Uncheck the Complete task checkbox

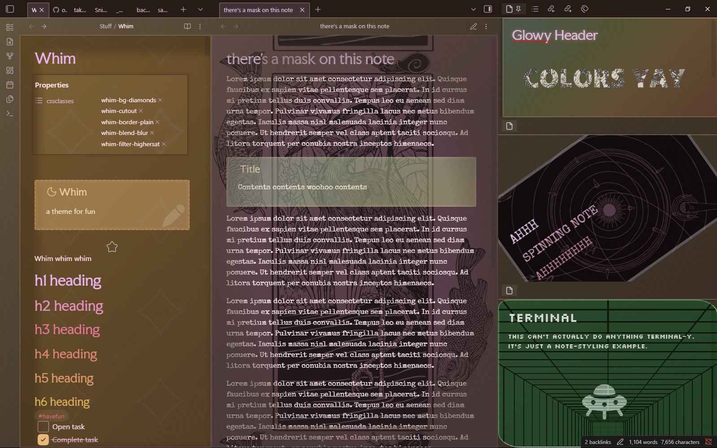click(x=43, y=439)
